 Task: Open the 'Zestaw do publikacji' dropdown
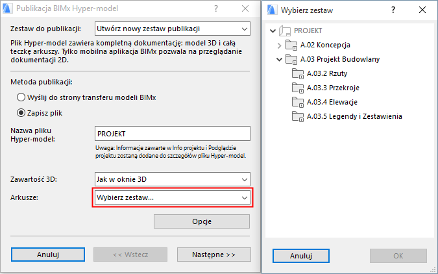click(x=173, y=29)
